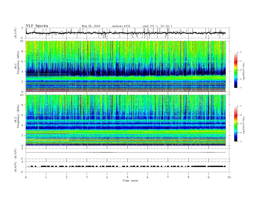Click the "7" tick on the Time axis
The width and height of the screenshot is (258, 199).
tap(168, 177)
